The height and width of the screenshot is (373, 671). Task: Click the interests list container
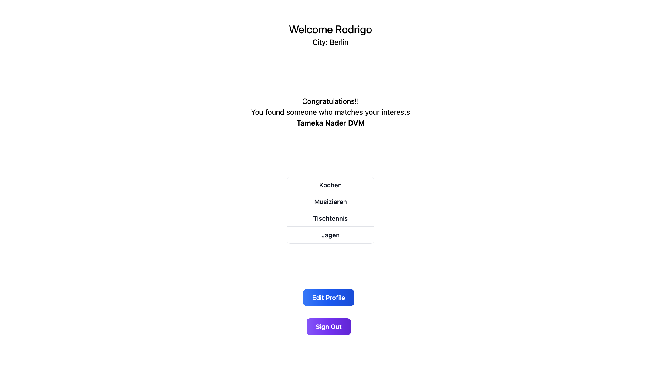tap(330, 210)
